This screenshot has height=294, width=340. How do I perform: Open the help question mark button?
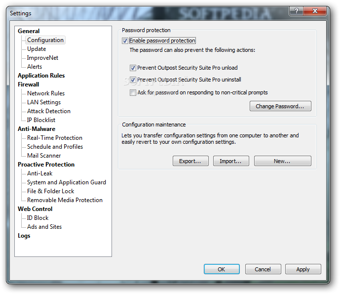click(x=297, y=11)
